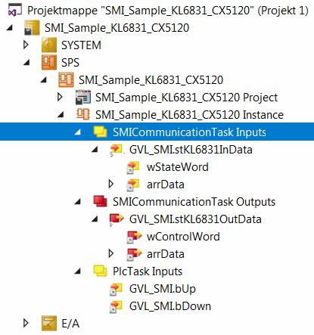Select GVL_SMI.stKL6831InData entry
Screen dimensions: 314x335
(x=191, y=150)
